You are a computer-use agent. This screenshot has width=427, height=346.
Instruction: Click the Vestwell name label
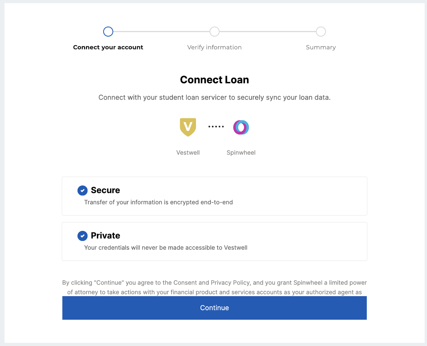coord(188,153)
